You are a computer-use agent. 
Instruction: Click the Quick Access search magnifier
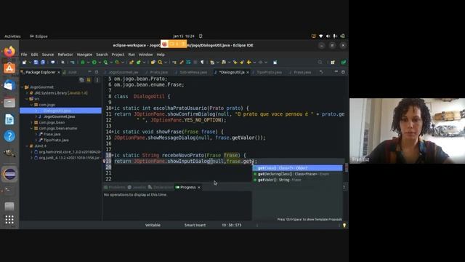320,63
